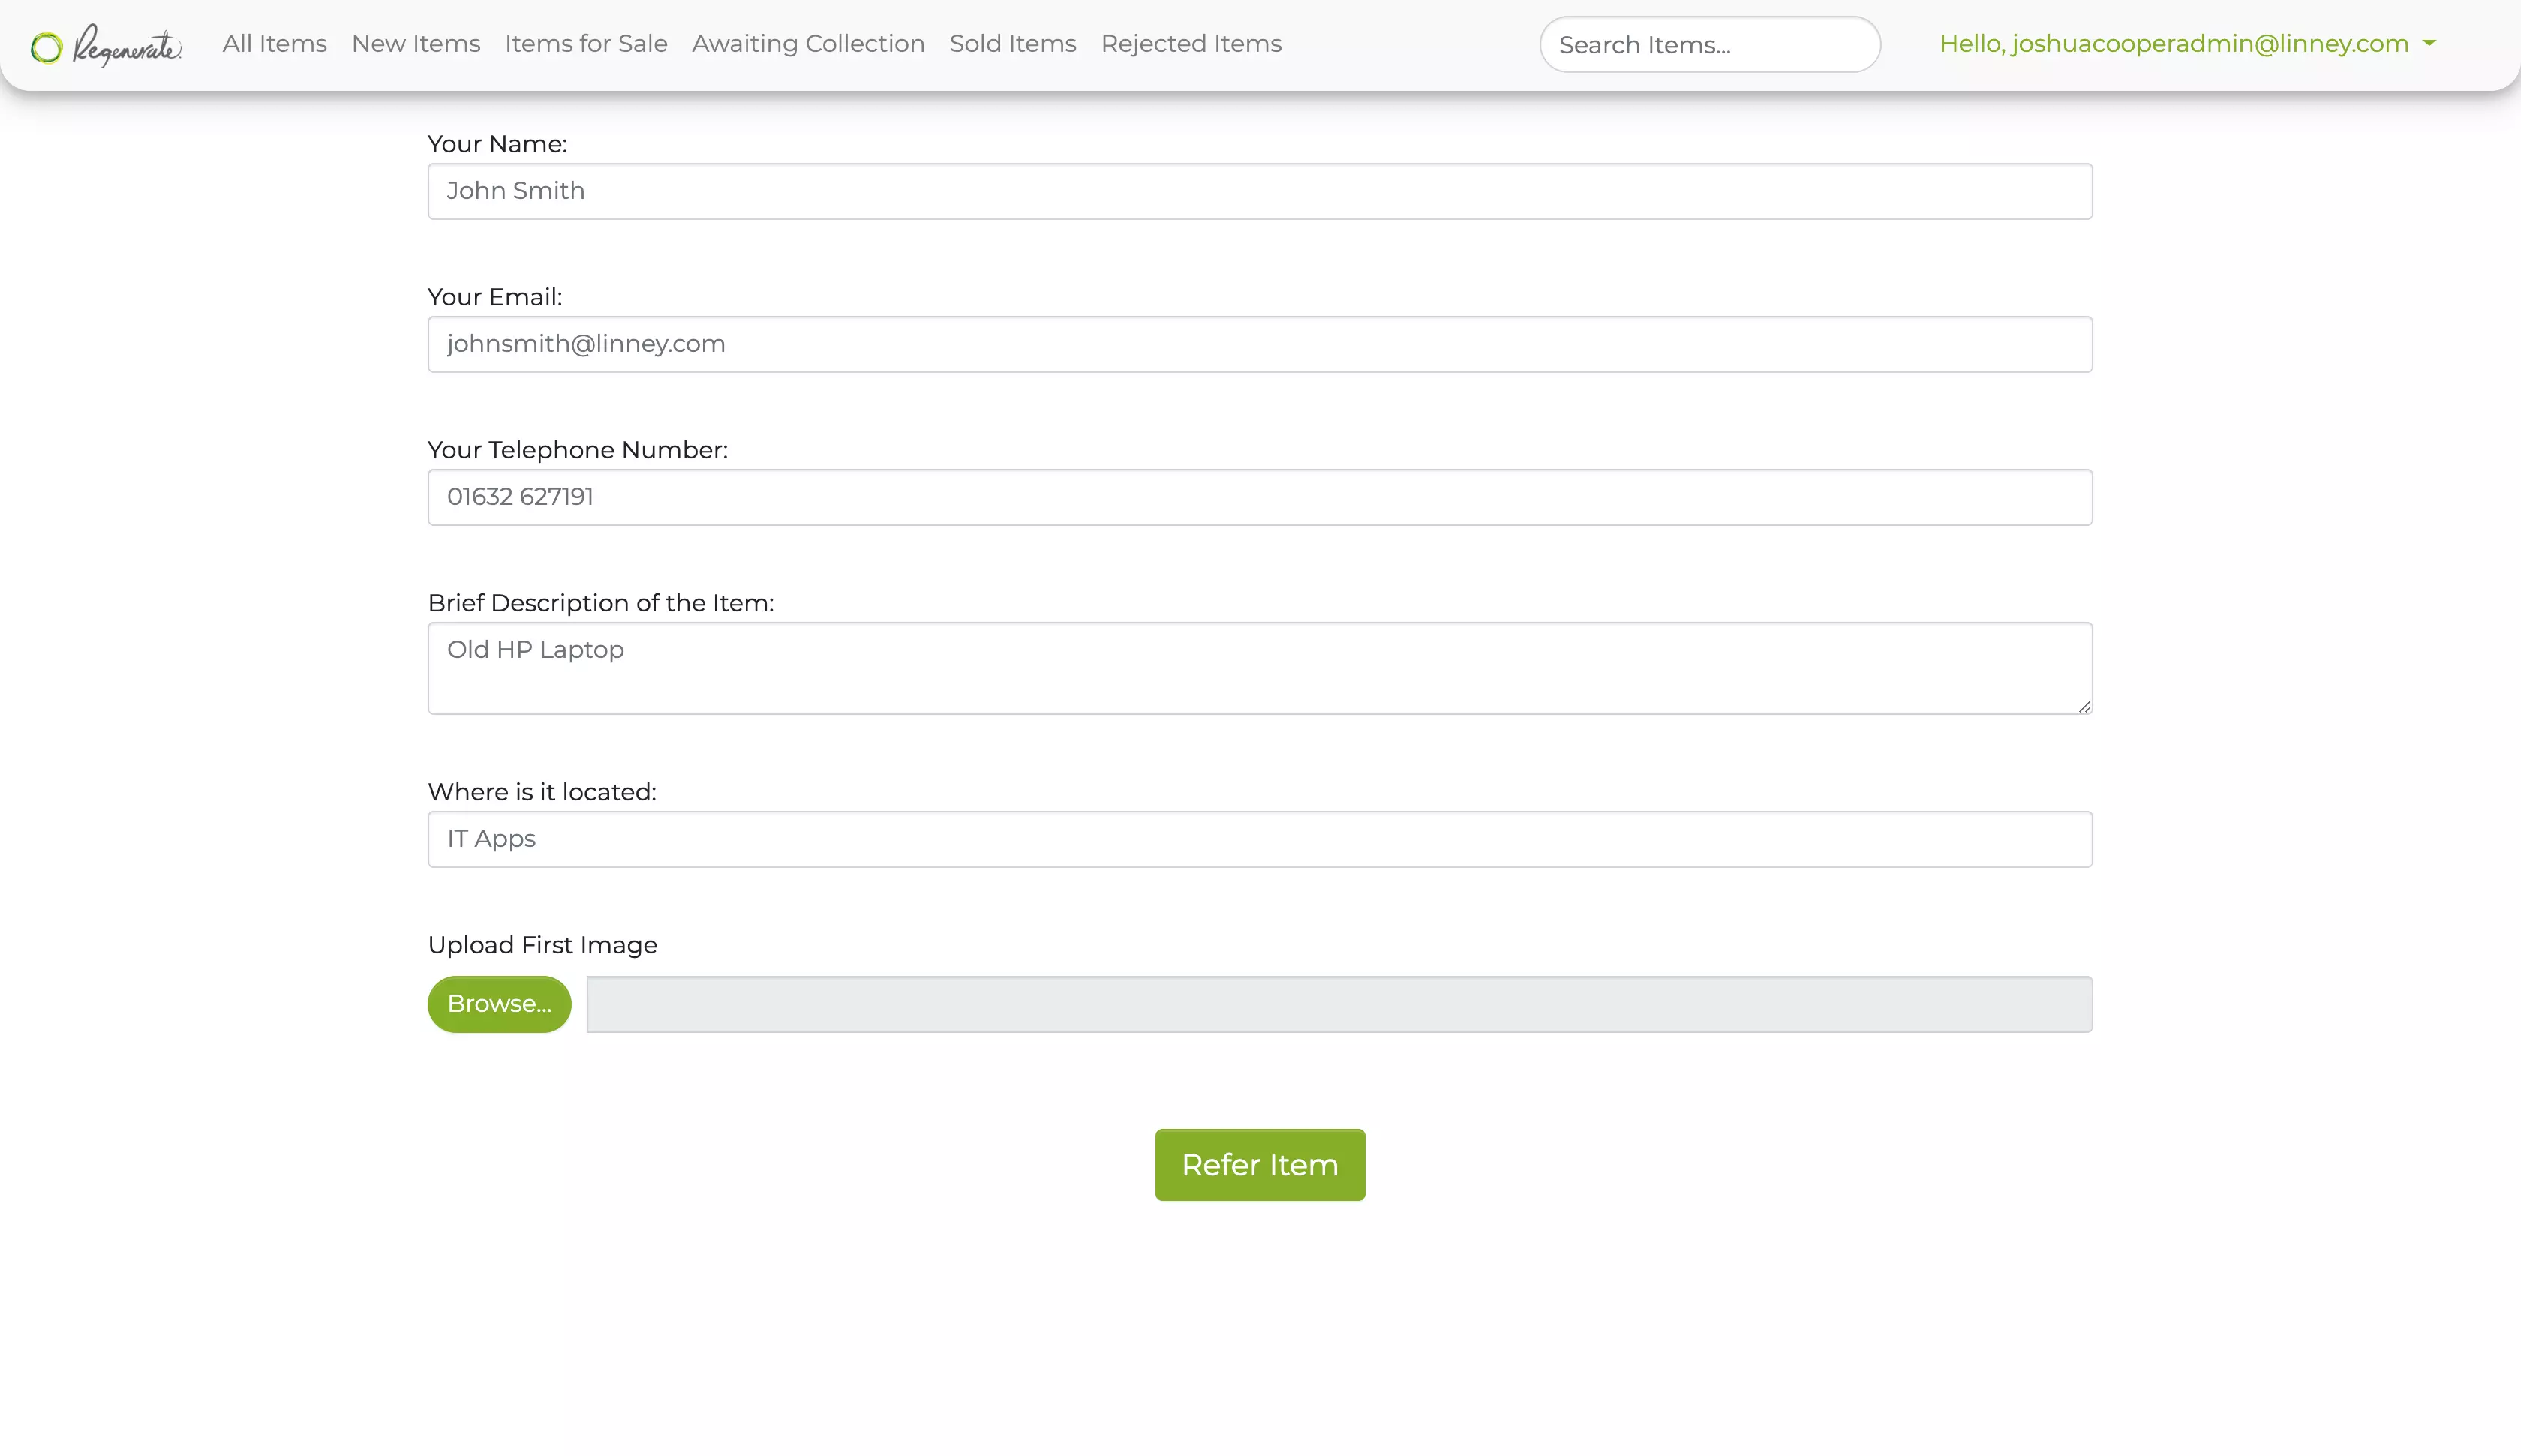Switch to the New Items section

[x=415, y=44]
